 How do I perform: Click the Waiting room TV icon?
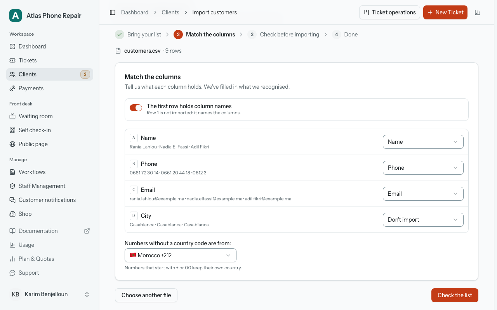(x=12, y=116)
